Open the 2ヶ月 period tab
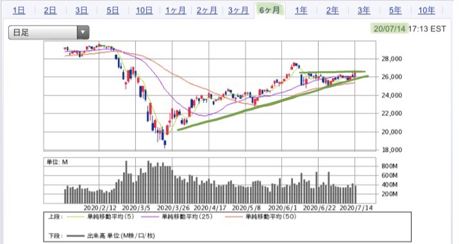 point(207,10)
